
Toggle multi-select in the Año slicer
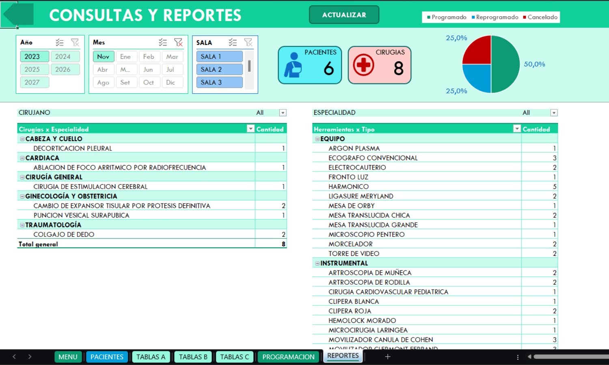pyautogui.click(x=60, y=42)
